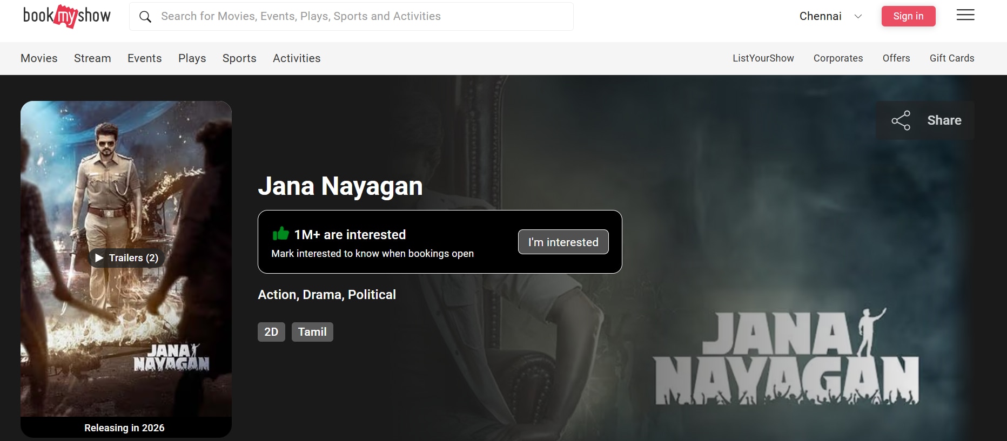Open the Offers link
Viewport: 1007px width, 441px height.
[x=896, y=58]
